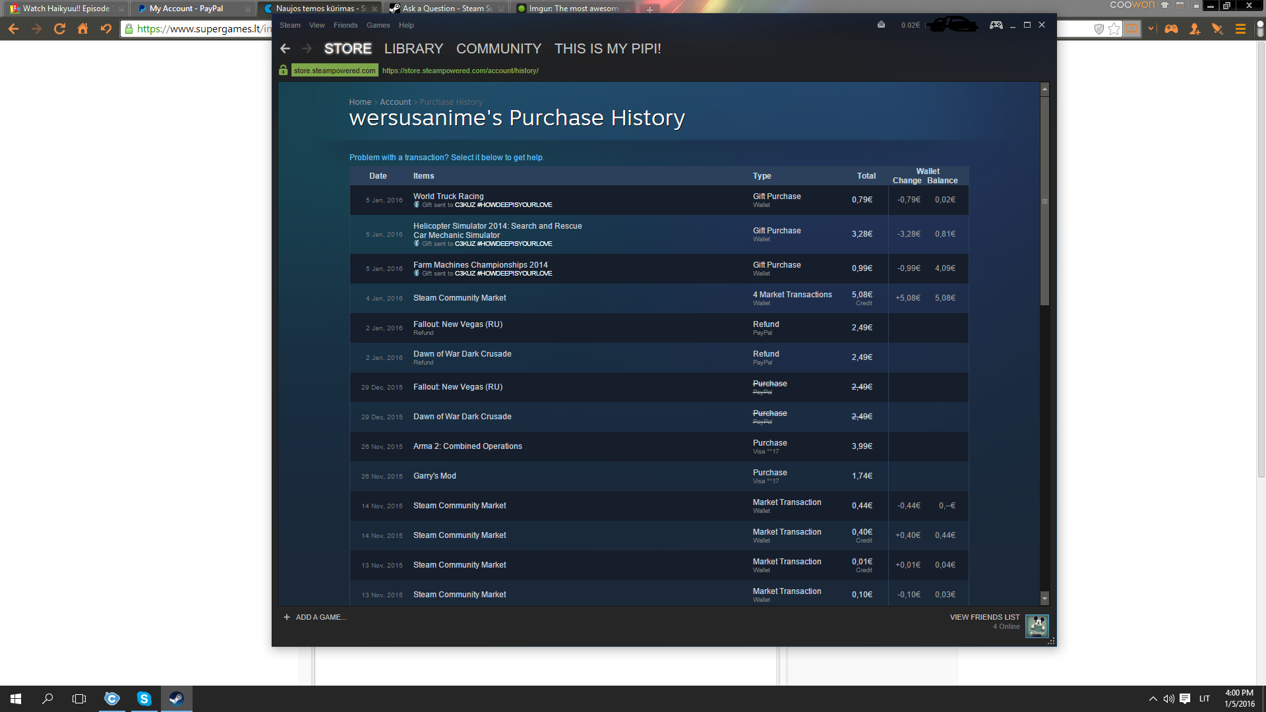The height and width of the screenshot is (712, 1266).
Task: Click the shield icon in browser address bar
Action: coord(1099,29)
